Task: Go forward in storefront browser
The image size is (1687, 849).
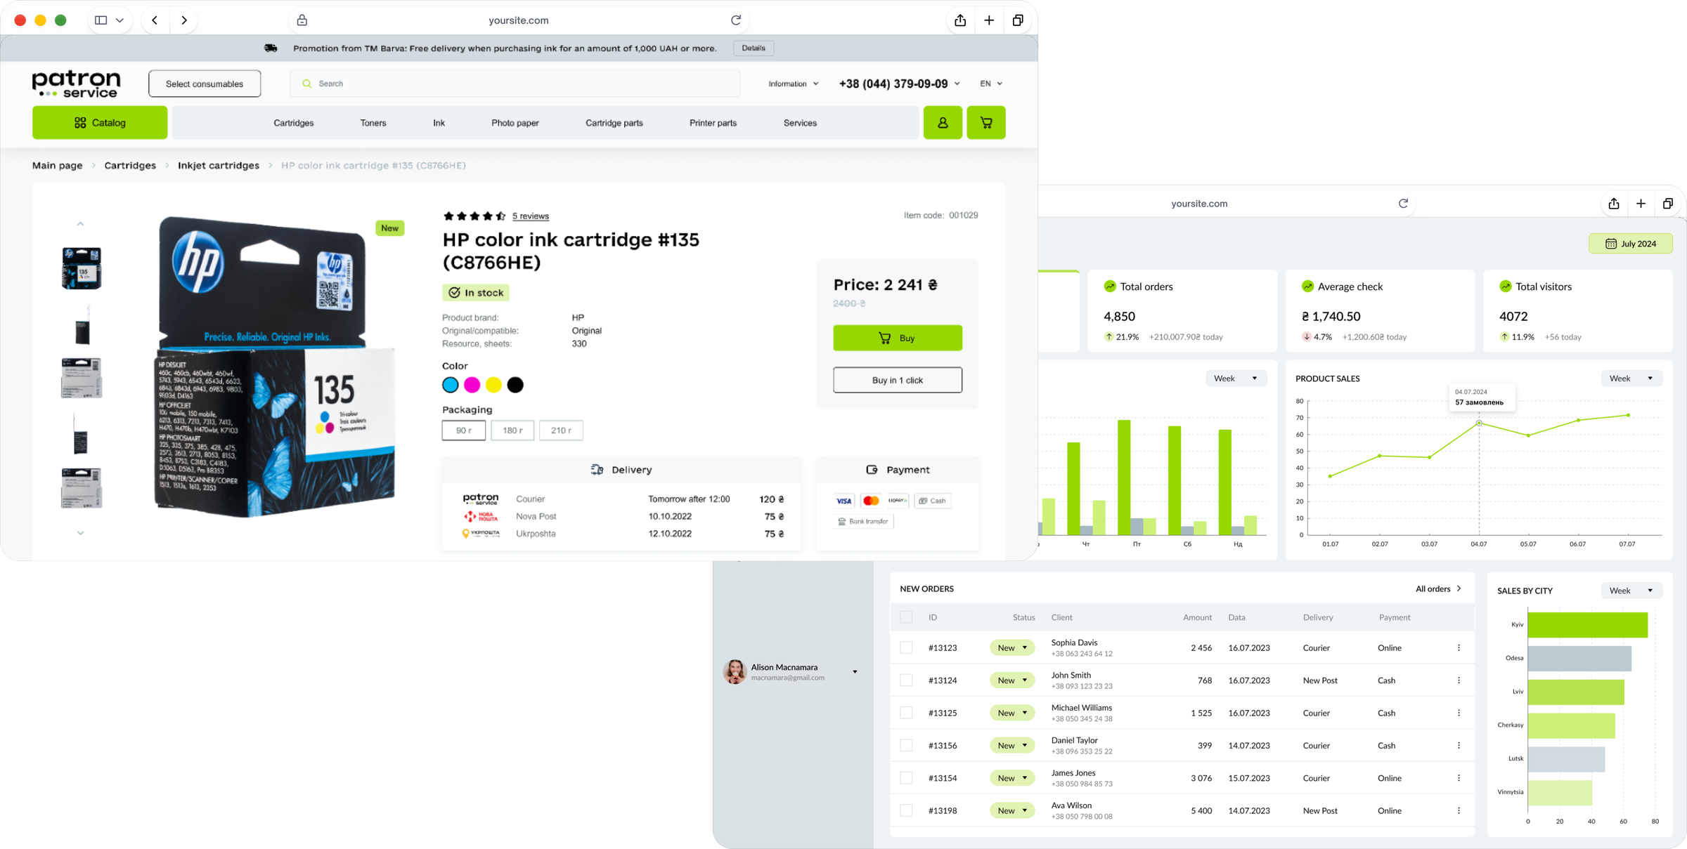Action: 184,20
